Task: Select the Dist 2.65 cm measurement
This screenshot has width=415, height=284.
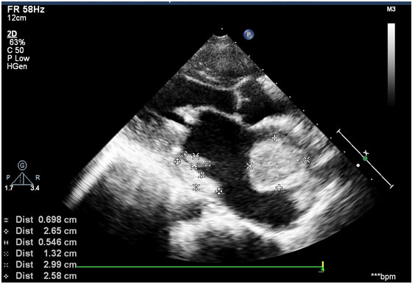Action: (40, 231)
